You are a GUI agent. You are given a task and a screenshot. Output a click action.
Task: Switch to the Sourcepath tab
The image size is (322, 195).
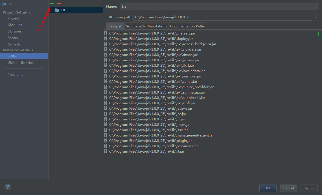(135, 26)
